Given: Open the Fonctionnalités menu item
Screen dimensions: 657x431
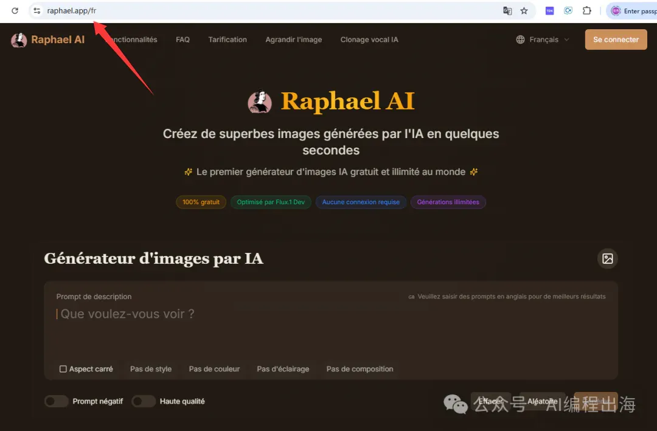Looking at the screenshot, I should (131, 40).
